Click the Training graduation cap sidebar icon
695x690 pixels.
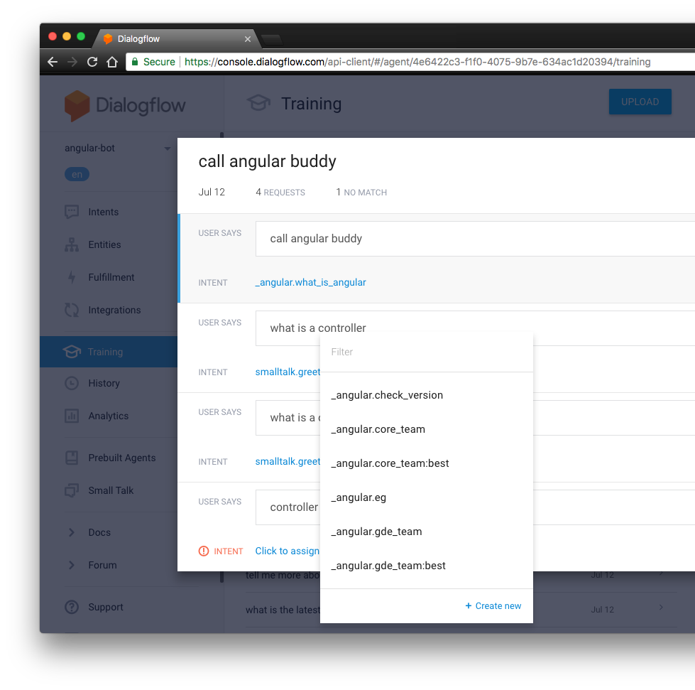(72, 352)
